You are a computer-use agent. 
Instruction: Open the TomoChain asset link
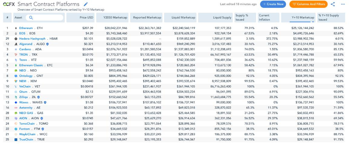[27, 123]
